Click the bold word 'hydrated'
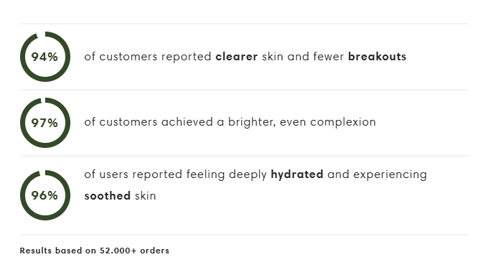The height and width of the screenshot is (280, 478). tap(297, 174)
